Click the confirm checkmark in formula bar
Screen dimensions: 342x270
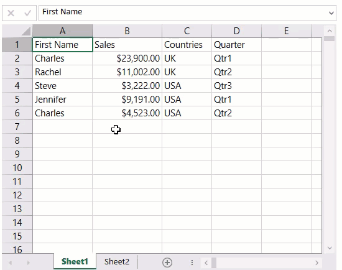click(27, 13)
